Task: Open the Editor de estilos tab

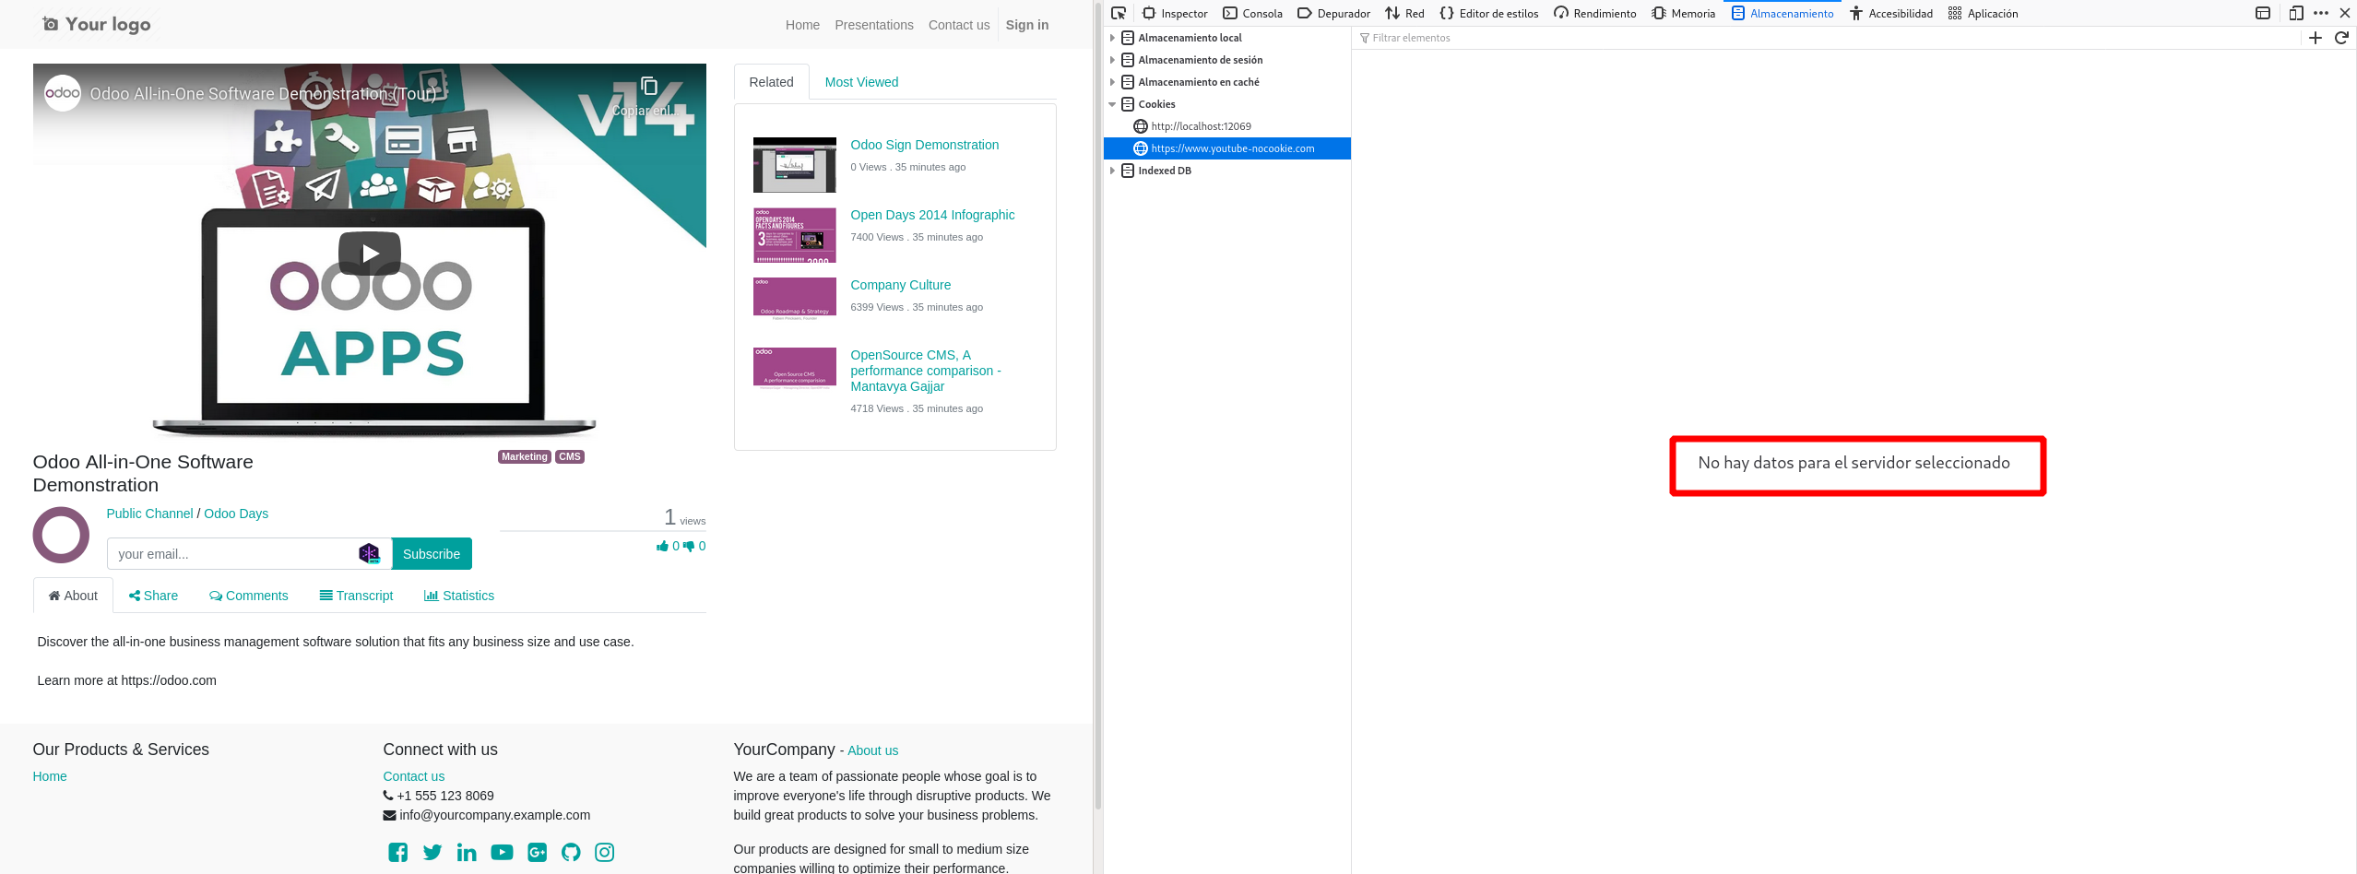Action: coord(1489,13)
